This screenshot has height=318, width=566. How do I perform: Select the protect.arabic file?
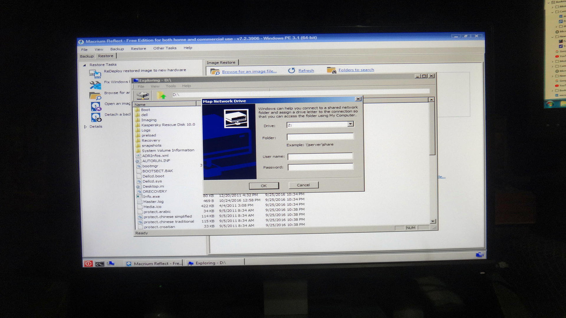(x=157, y=212)
